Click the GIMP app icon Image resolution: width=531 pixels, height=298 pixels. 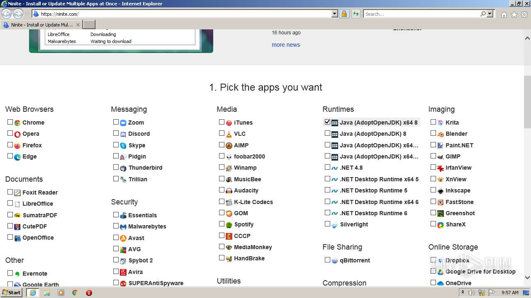[x=441, y=157]
